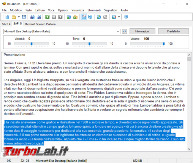193x163 pixels.
Task: Click the paragraph starting 'Los Angeles, oggi'
Action: pyautogui.click(x=94, y=97)
